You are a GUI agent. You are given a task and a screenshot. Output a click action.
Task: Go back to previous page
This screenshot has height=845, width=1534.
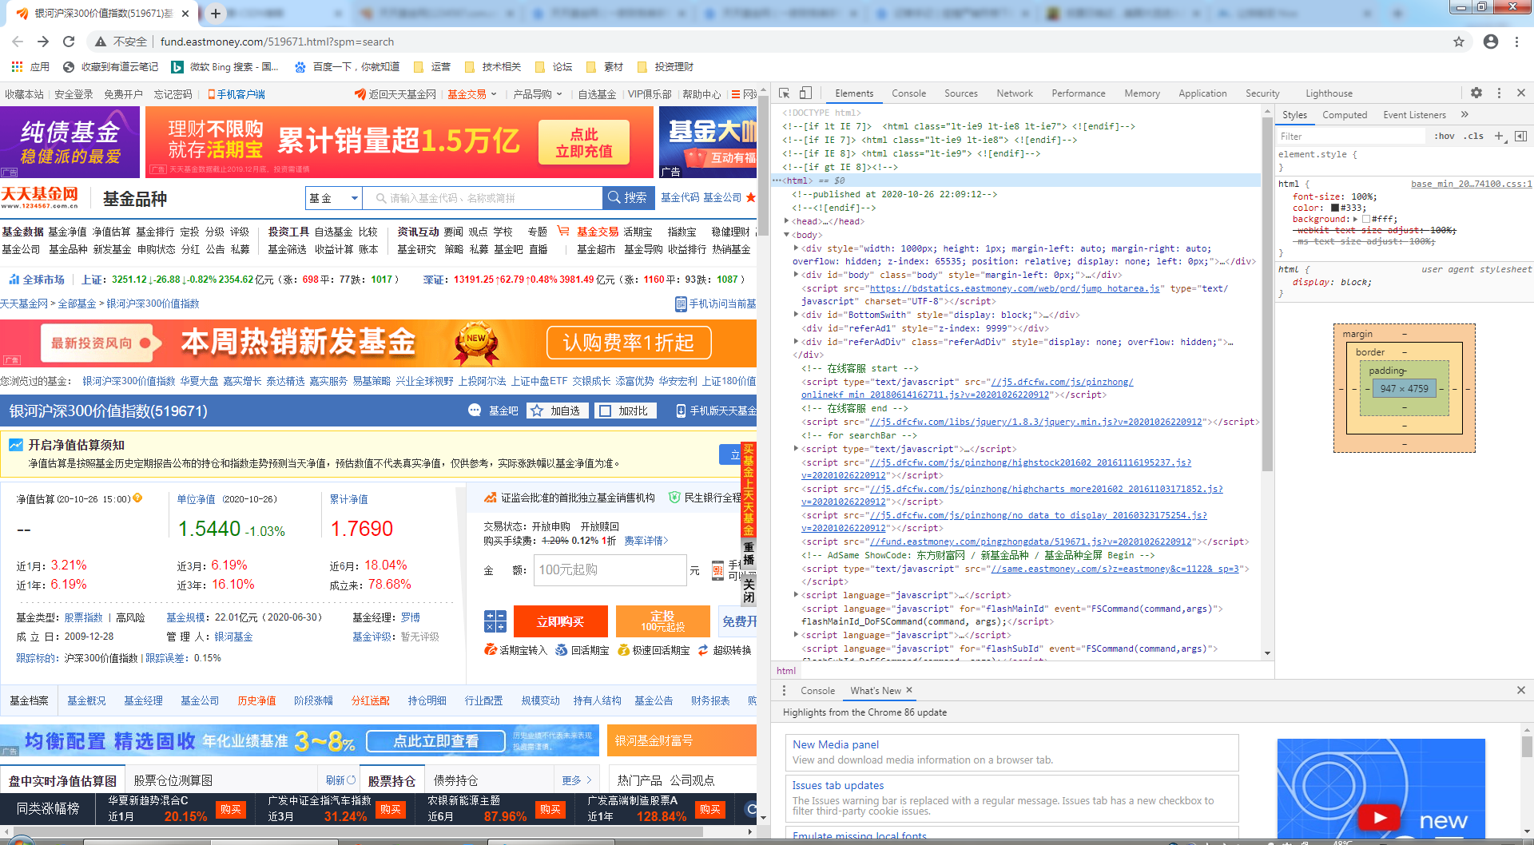click(x=18, y=42)
